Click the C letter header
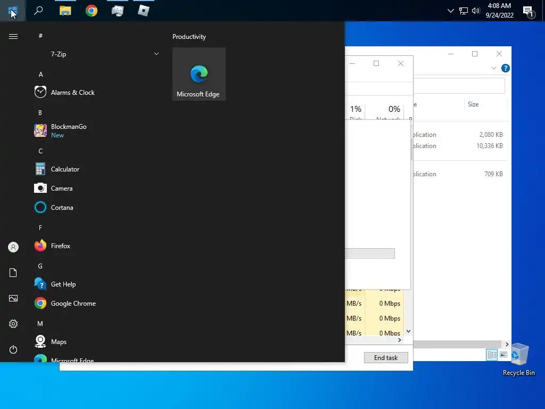545x409 pixels. click(40, 151)
